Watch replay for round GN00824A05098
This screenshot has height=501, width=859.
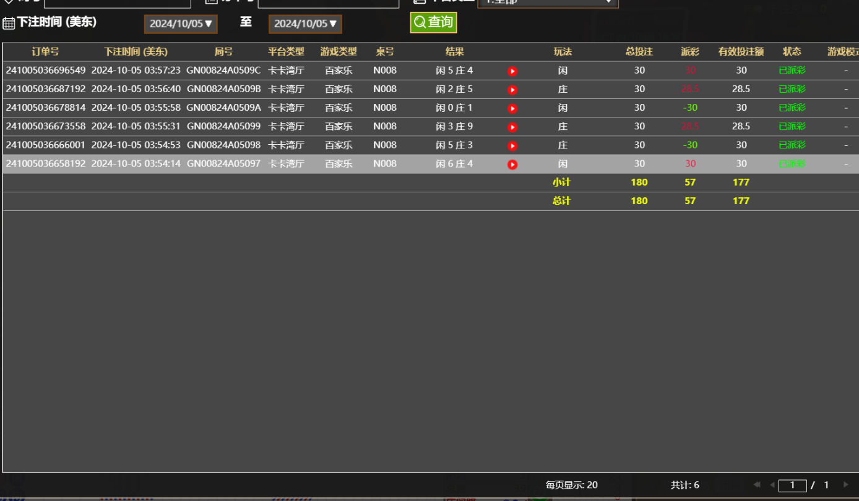[512, 145]
